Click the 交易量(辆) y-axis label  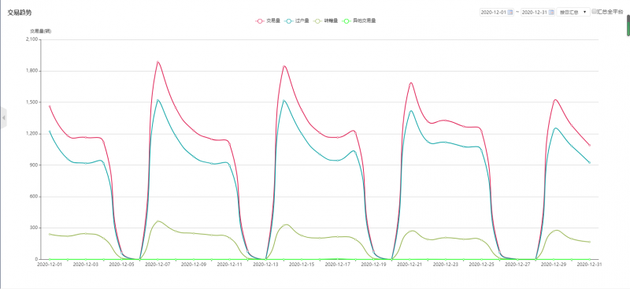pyautogui.click(x=41, y=31)
